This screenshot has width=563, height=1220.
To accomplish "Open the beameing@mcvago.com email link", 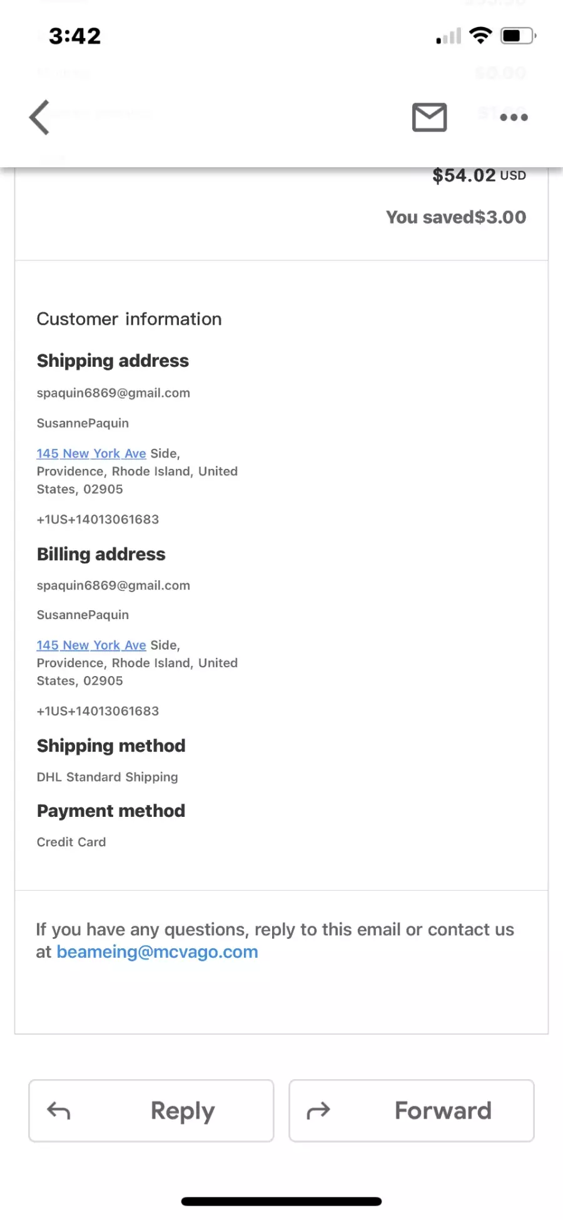I will (157, 951).
